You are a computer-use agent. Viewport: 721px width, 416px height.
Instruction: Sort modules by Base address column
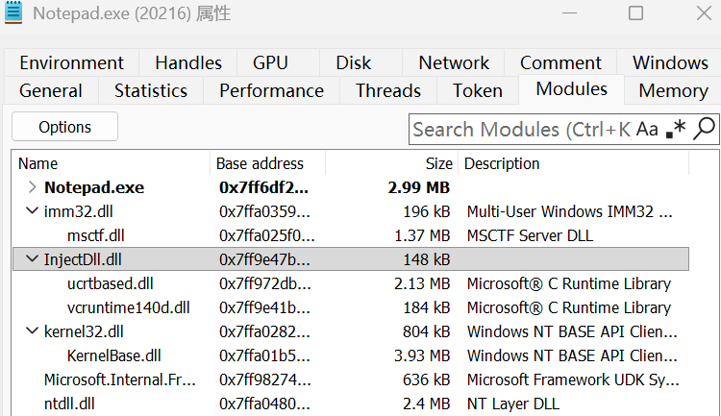tap(260, 163)
